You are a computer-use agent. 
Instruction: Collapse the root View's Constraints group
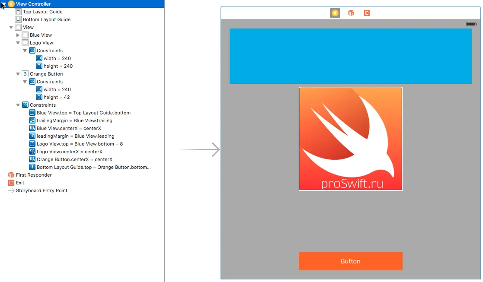pos(18,105)
